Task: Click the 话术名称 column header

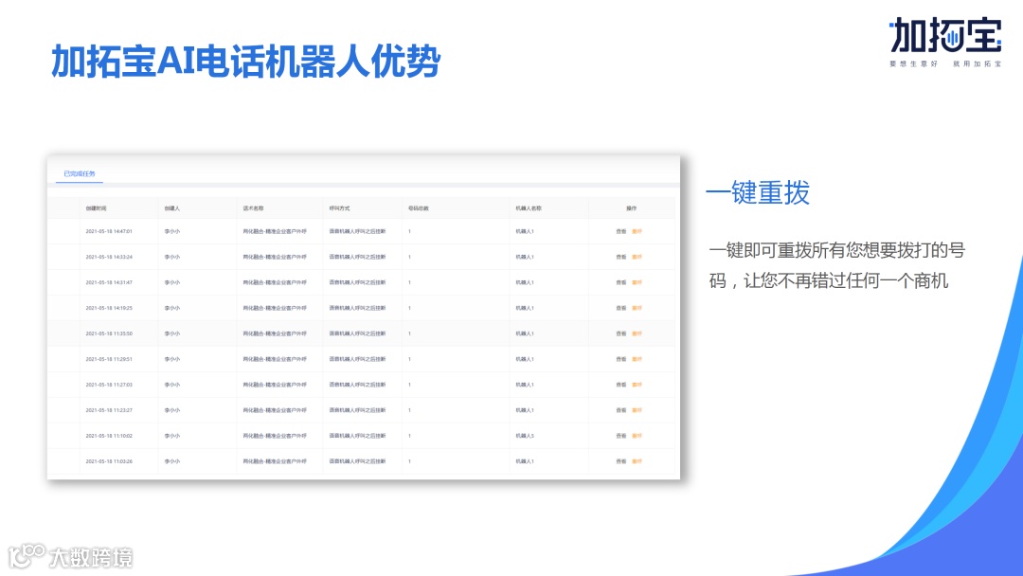Action: tap(253, 208)
